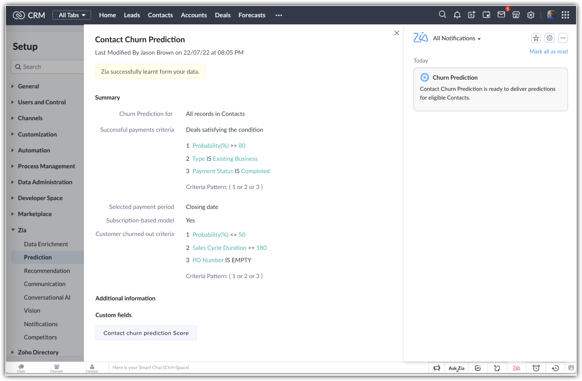The image size is (582, 381).
Task: Open the All Notifications dropdown
Action: [x=457, y=38]
